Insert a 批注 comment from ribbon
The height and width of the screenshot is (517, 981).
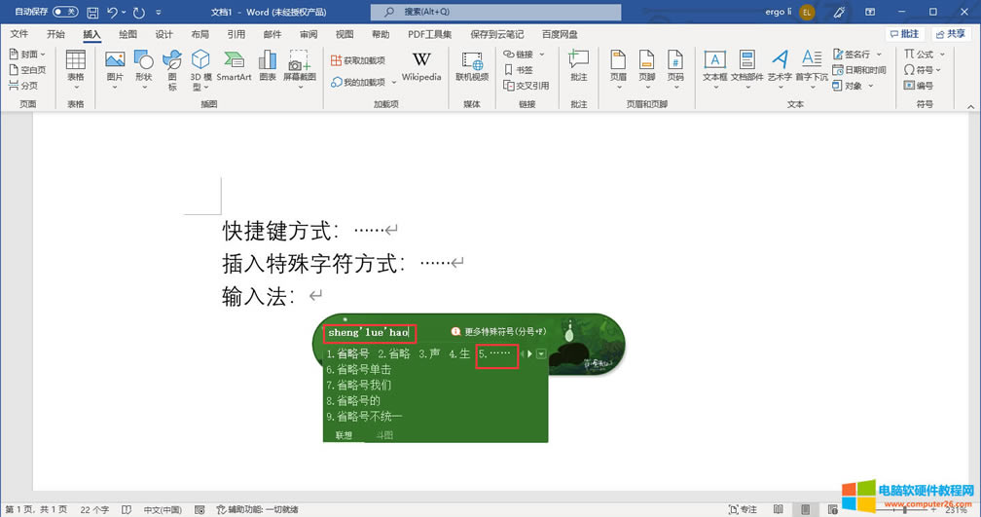579,65
